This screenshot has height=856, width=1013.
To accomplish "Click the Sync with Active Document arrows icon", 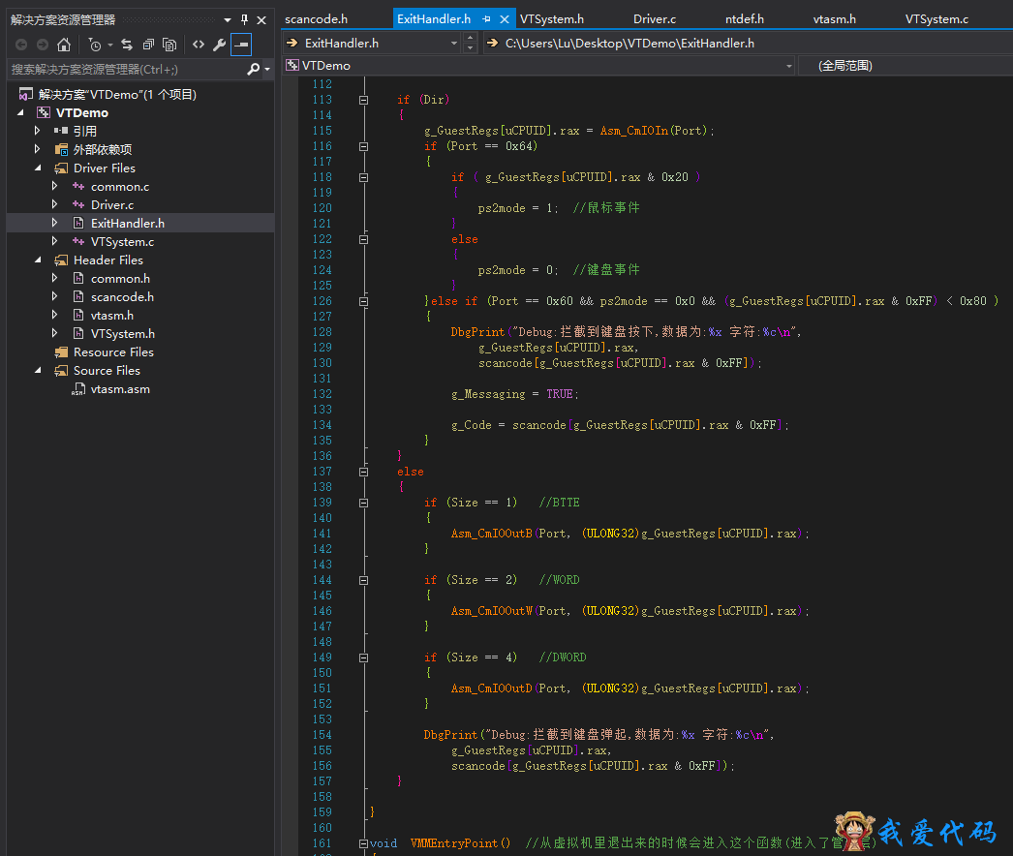I will [127, 45].
